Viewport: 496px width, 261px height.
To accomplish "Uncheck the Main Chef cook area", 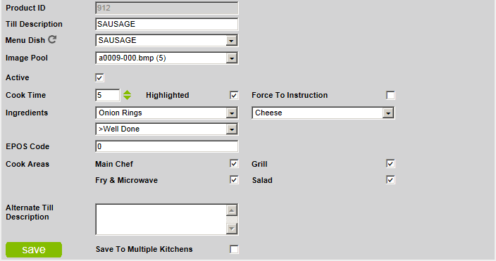I will pyautogui.click(x=234, y=164).
